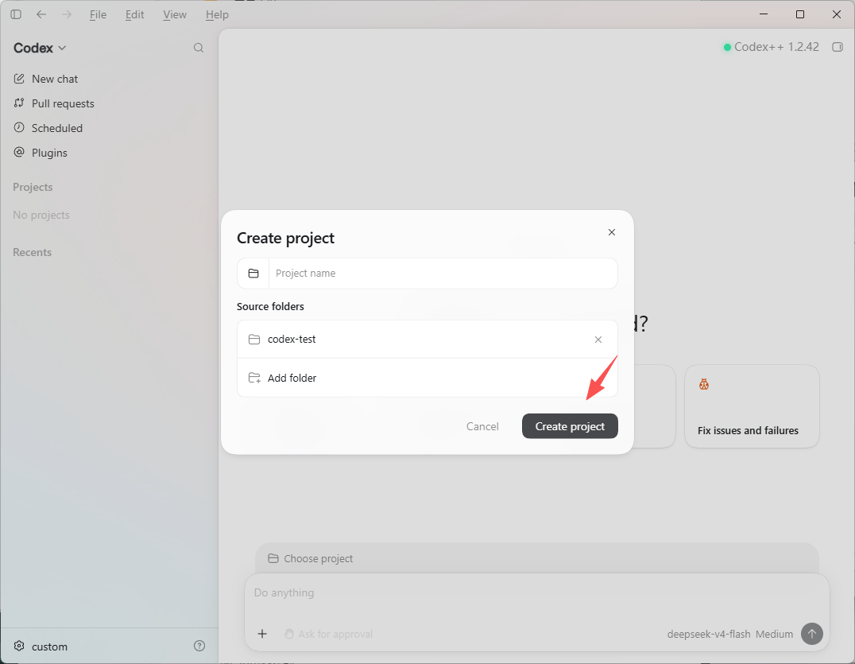Image resolution: width=855 pixels, height=664 pixels.
Task: Focus the Project name input field
Action: [x=443, y=274]
